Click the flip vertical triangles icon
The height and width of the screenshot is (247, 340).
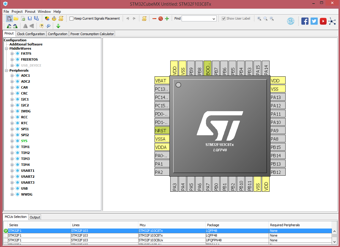click(x=32, y=26)
